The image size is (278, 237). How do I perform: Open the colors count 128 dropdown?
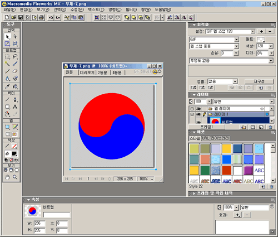[x=271, y=46]
